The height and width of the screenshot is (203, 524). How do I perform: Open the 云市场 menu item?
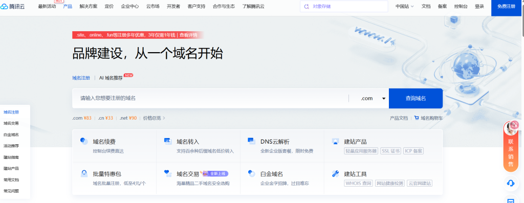(x=152, y=6)
